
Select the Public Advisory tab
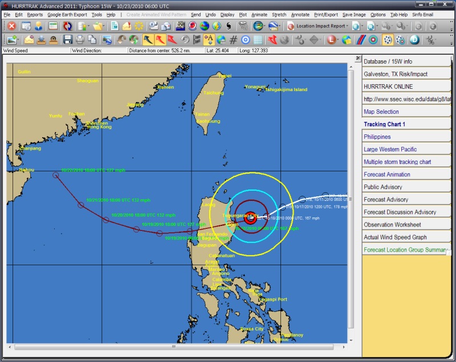(406, 187)
